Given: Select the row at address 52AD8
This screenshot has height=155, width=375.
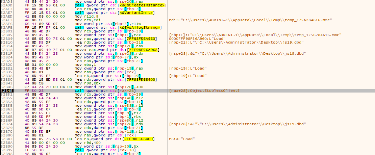Looking at the screenshot, I should pos(7,2).
